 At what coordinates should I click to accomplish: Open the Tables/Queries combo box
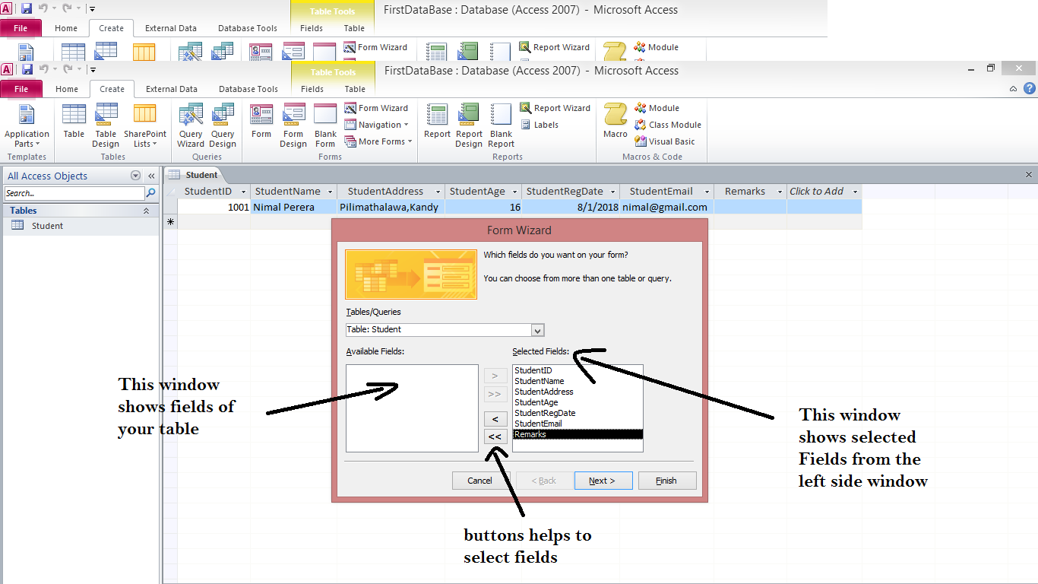(x=538, y=330)
